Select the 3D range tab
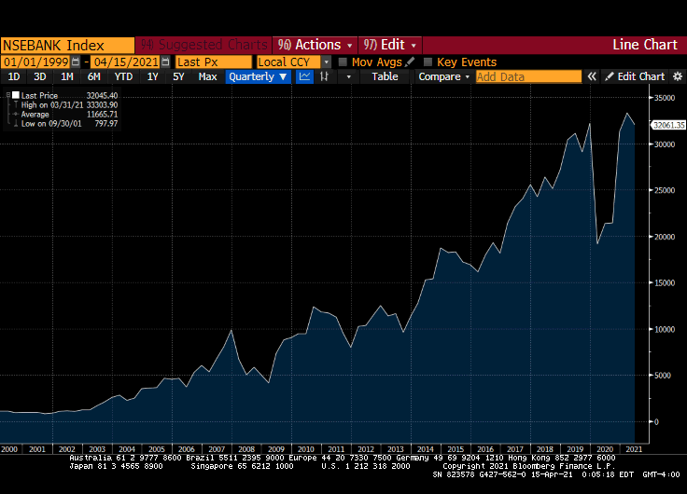Viewport: 687px width, 494px height. coord(40,76)
